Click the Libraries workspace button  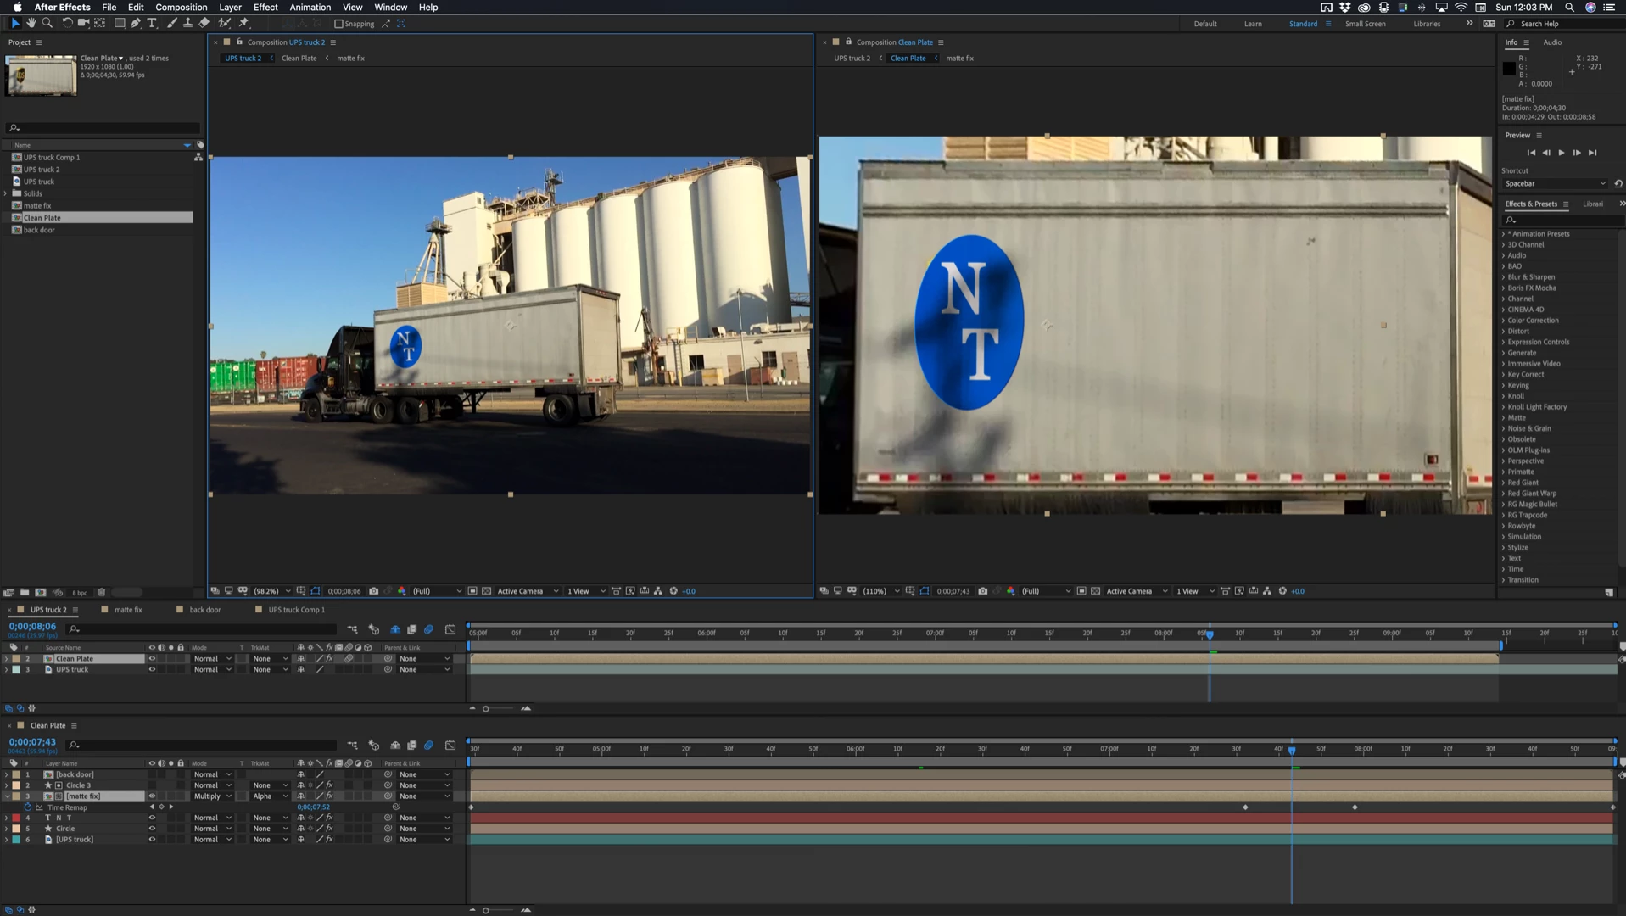pyautogui.click(x=1427, y=24)
